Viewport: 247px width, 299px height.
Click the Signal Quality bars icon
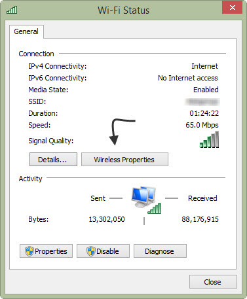pos(209,139)
